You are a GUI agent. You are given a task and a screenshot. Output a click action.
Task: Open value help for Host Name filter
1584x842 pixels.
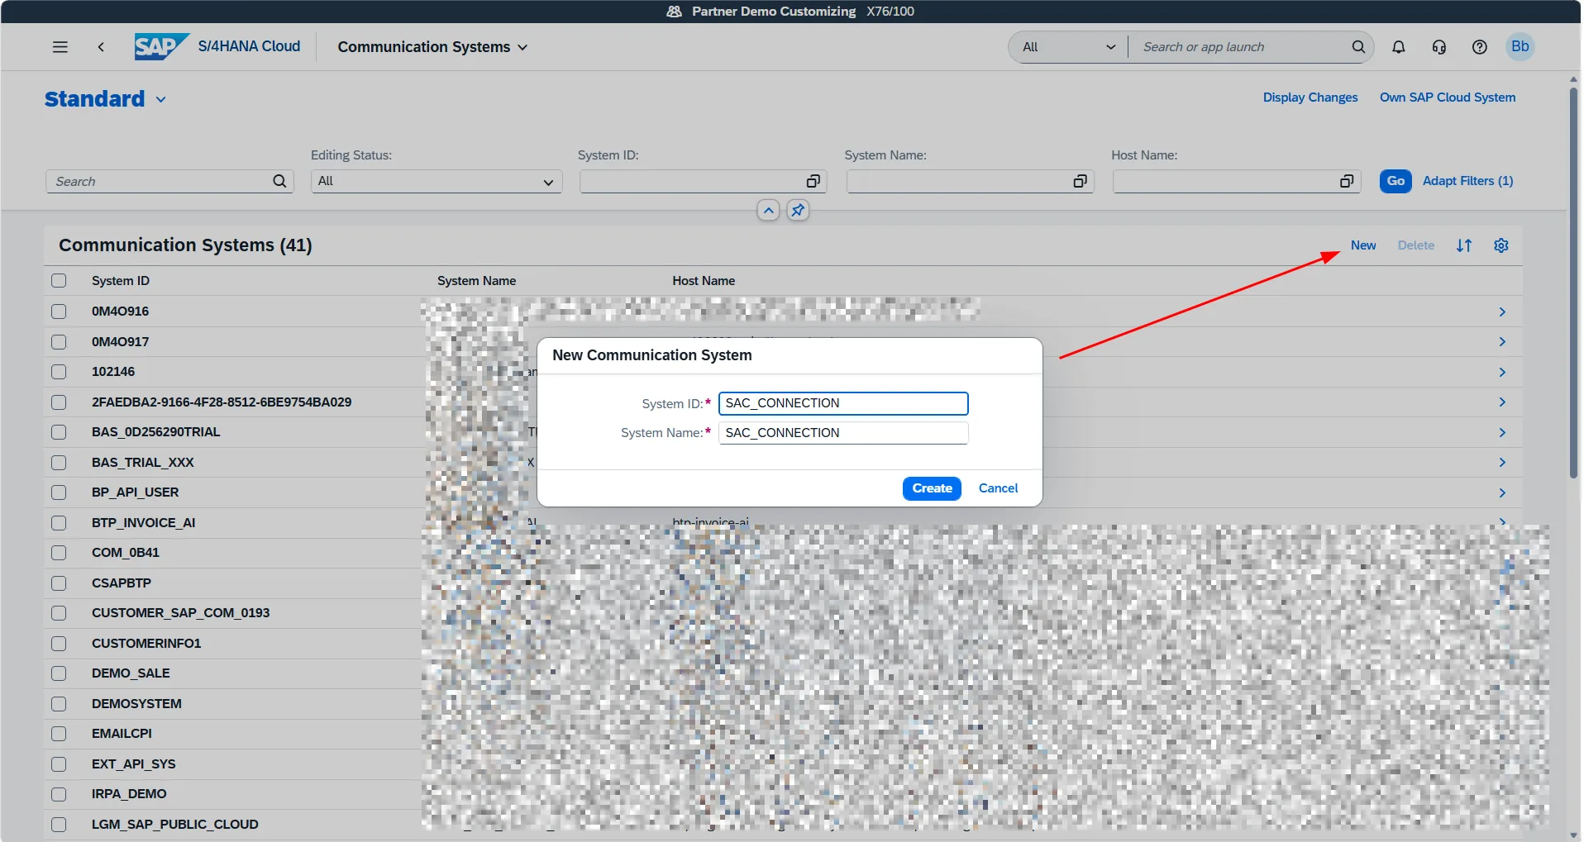1347,181
